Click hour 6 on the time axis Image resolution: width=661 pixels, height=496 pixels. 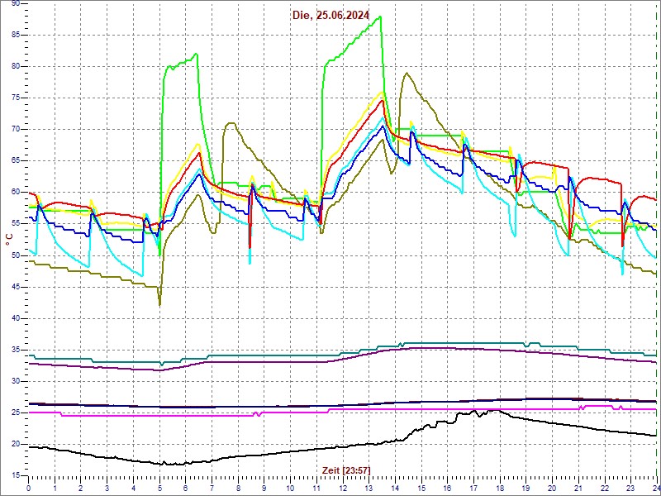(x=186, y=489)
